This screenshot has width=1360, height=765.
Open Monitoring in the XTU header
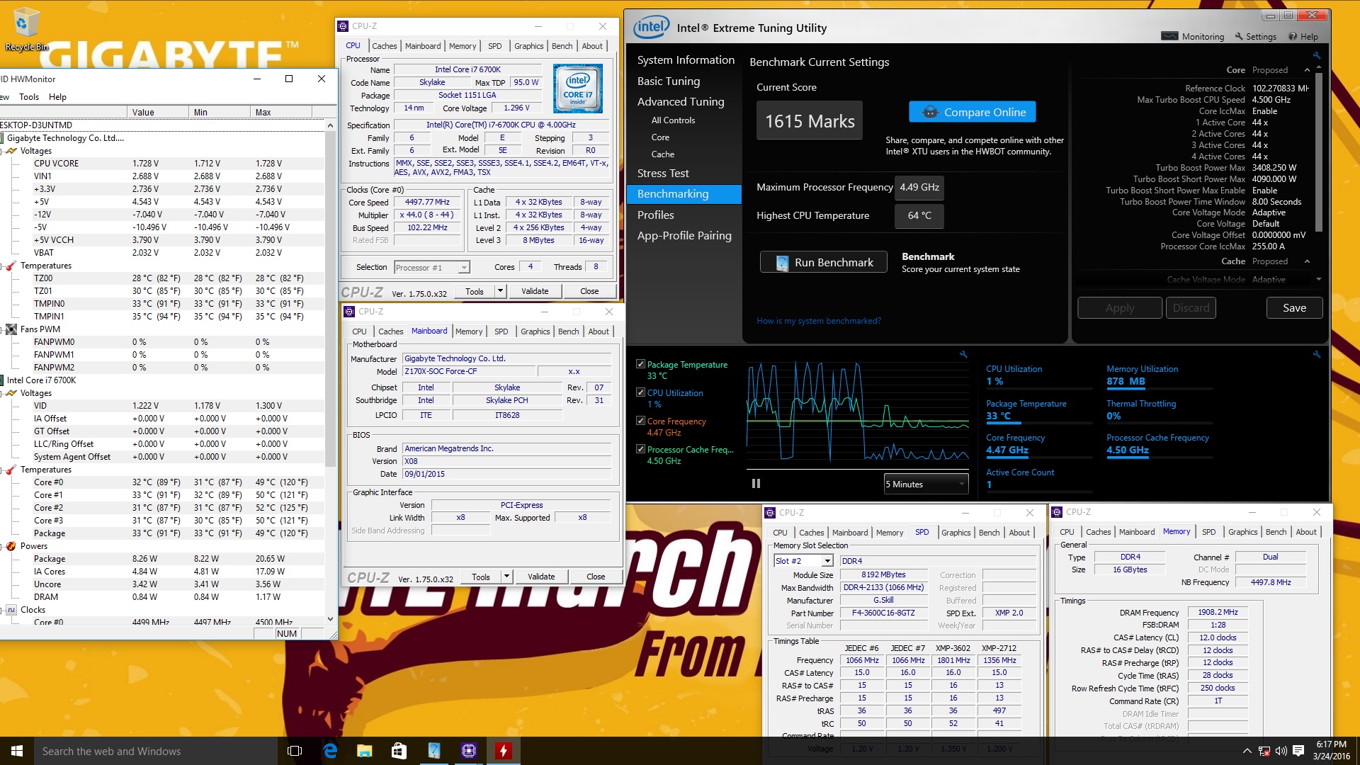coord(1194,36)
